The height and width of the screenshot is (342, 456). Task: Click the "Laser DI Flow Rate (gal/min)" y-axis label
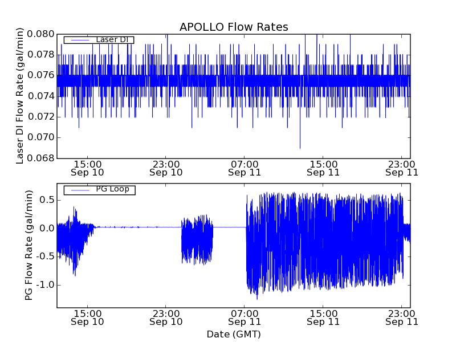[20, 96]
